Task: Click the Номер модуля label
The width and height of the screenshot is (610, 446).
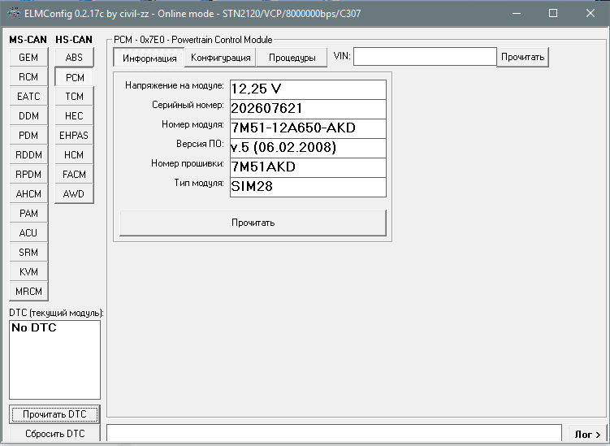Action: 193,124
